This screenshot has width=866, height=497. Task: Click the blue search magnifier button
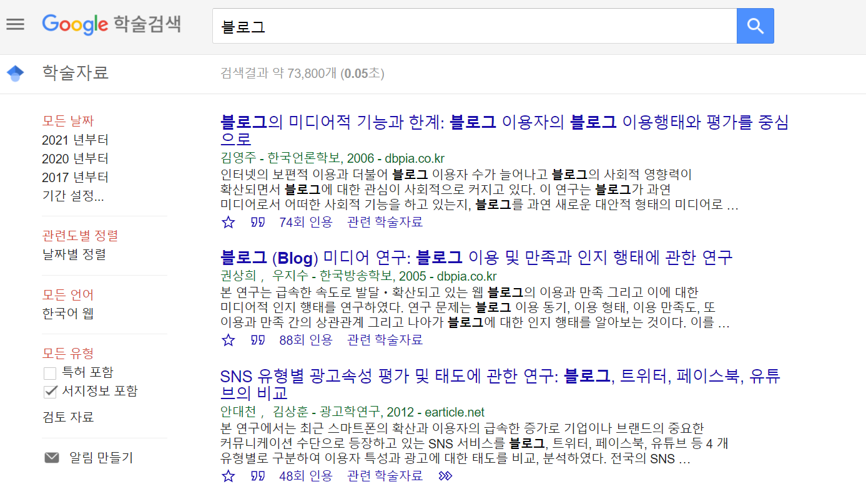coord(755,26)
